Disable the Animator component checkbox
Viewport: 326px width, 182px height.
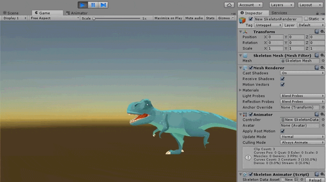pyautogui.click(x=251, y=115)
